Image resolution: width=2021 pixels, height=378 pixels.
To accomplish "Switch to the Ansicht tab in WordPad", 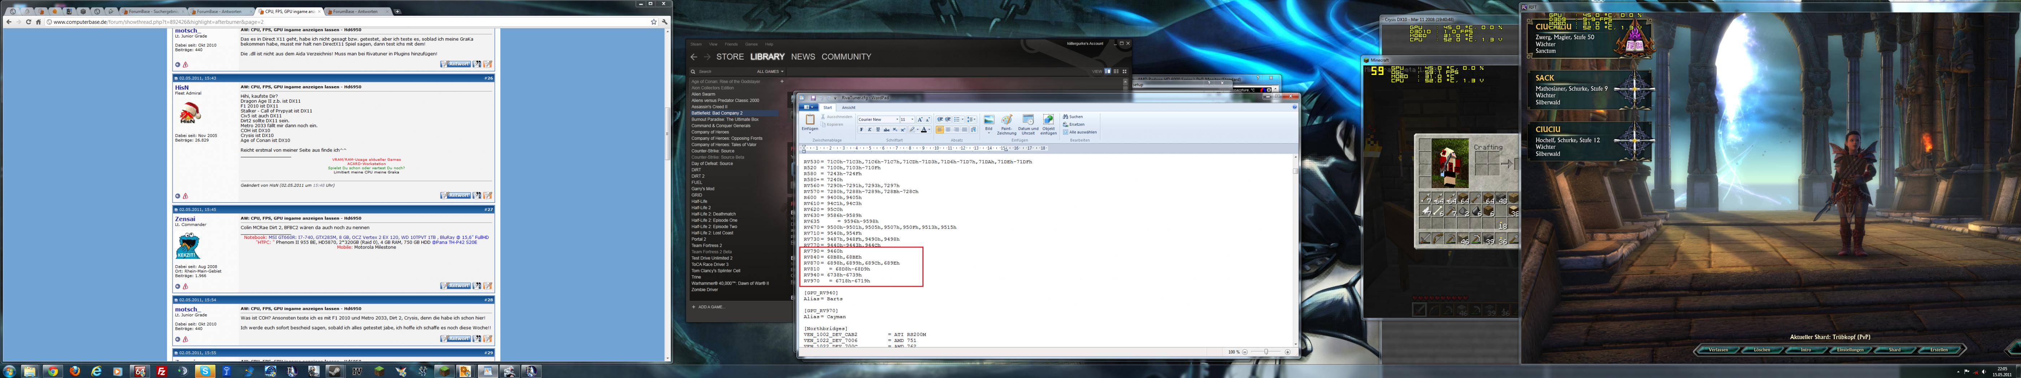I will (849, 107).
